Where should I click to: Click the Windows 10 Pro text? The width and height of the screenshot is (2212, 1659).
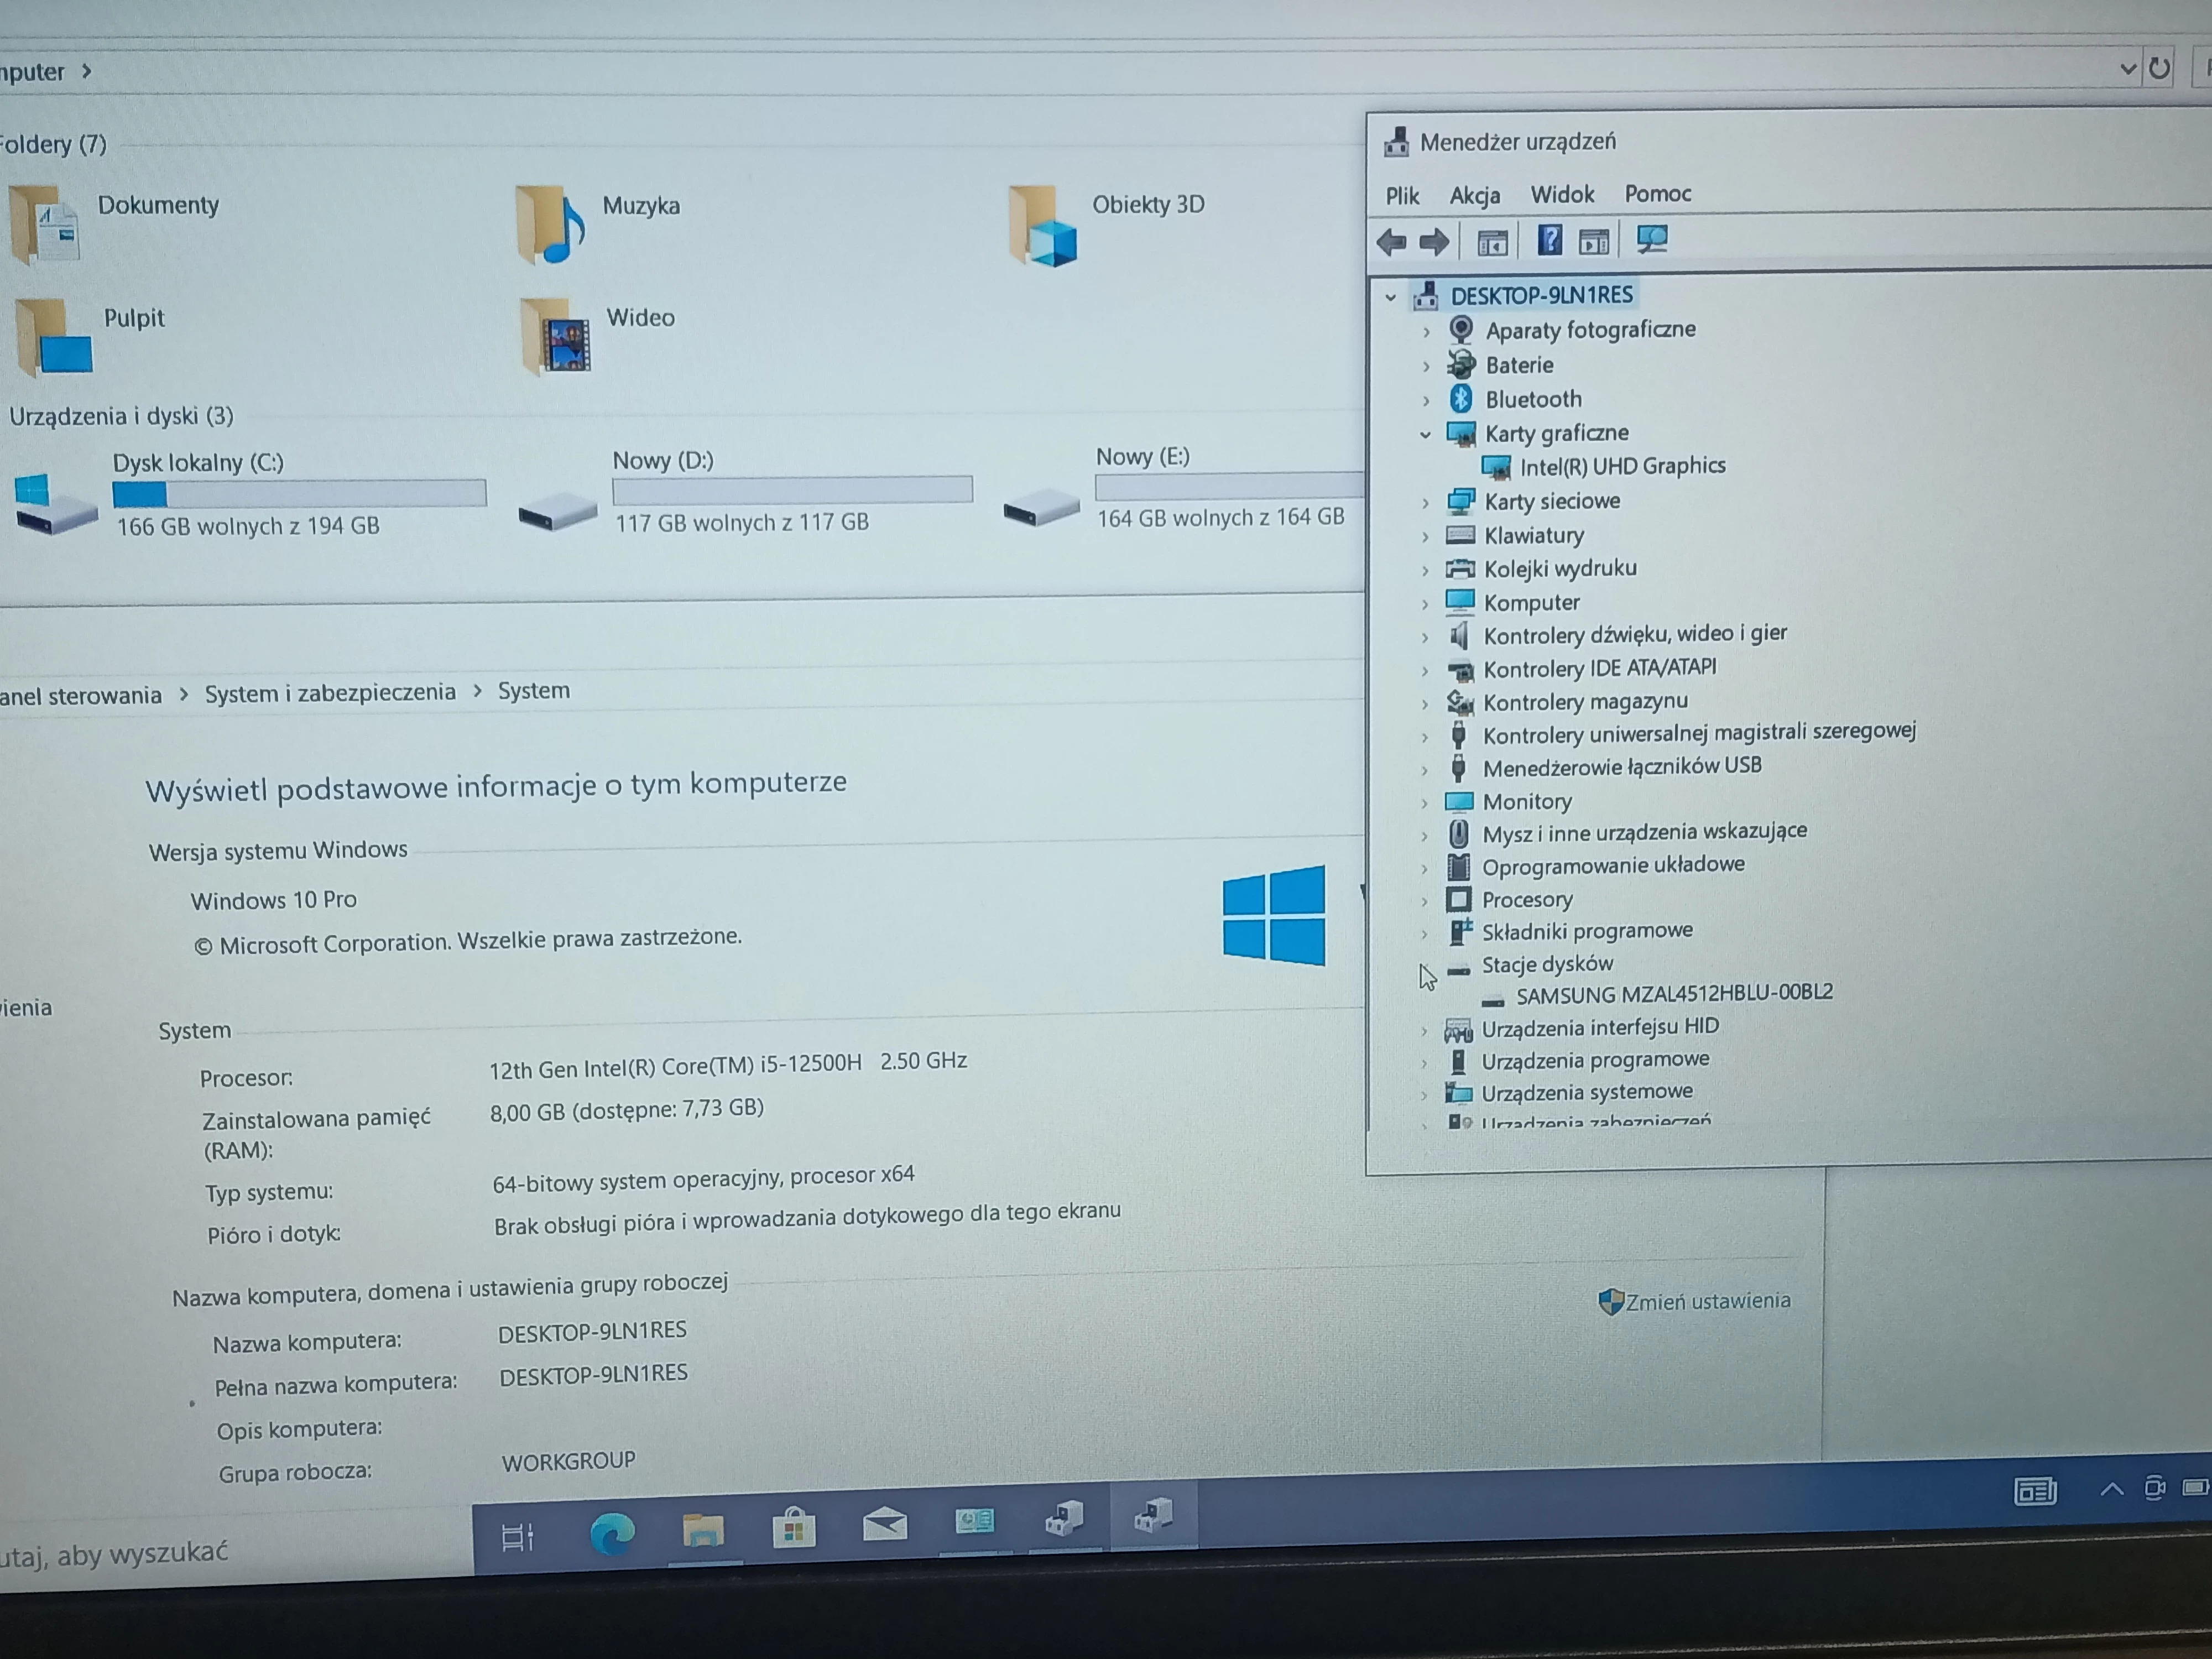[x=273, y=900]
